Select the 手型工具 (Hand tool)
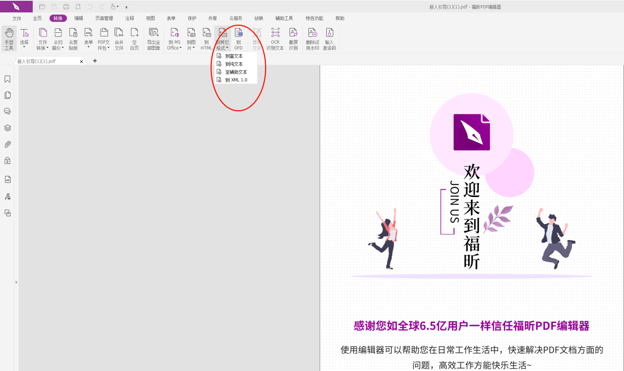The image size is (624, 371). pos(9,38)
